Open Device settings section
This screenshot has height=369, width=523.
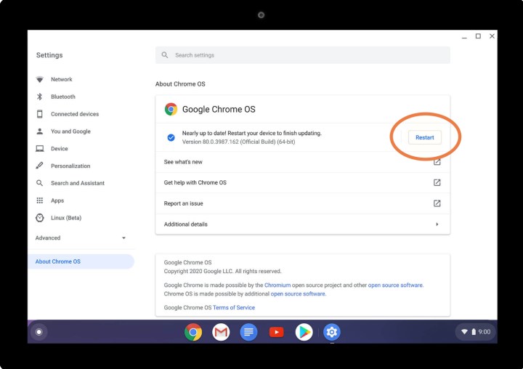[x=60, y=149]
